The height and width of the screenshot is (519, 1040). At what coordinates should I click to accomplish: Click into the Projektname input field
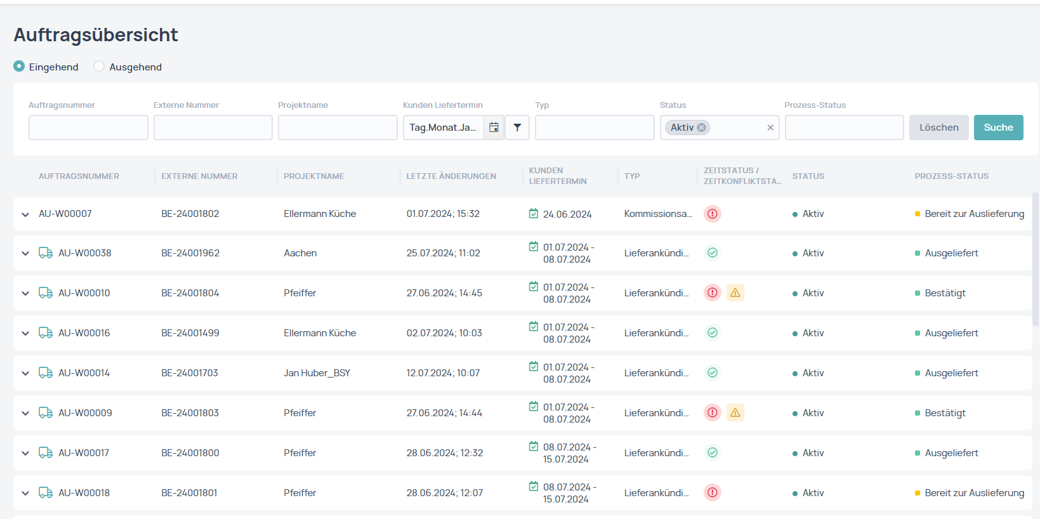tap(338, 128)
